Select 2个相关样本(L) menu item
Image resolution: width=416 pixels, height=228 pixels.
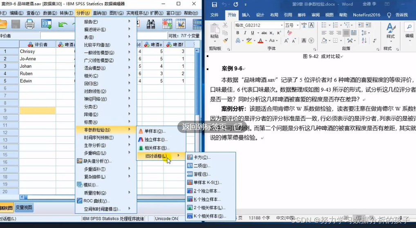click(x=210, y=208)
